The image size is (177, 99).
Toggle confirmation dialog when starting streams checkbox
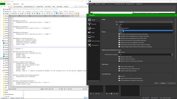pyautogui.click(x=119, y=34)
